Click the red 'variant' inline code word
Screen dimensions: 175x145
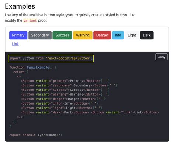pyautogui.click(x=30, y=20)
